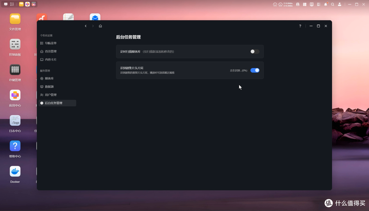Viewport: 369px width, 211px height.
Task: Switch to app center taskbar icon
Action: (28, 4)
